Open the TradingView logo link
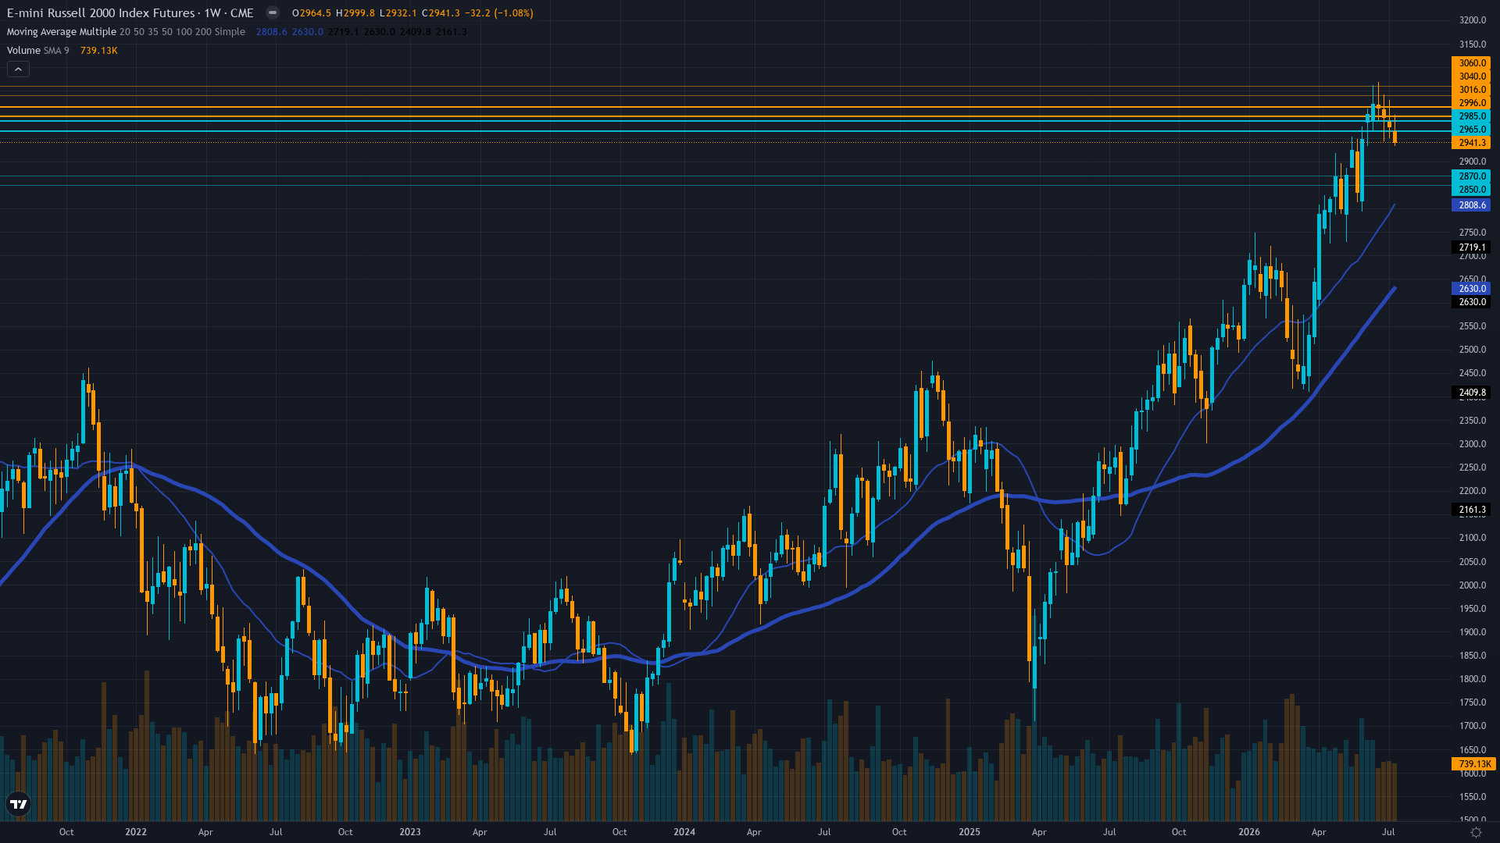This screenshot has width=1500, height=843. [19, 804]
